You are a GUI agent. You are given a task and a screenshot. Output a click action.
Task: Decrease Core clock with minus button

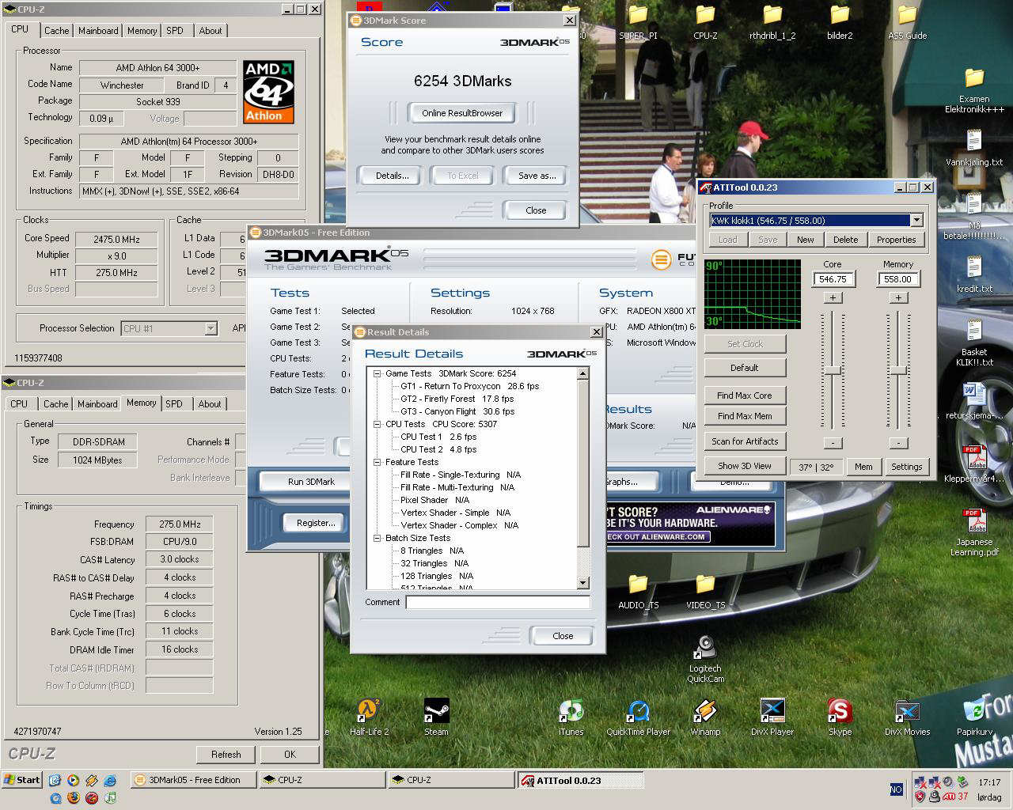pos(832,443)
